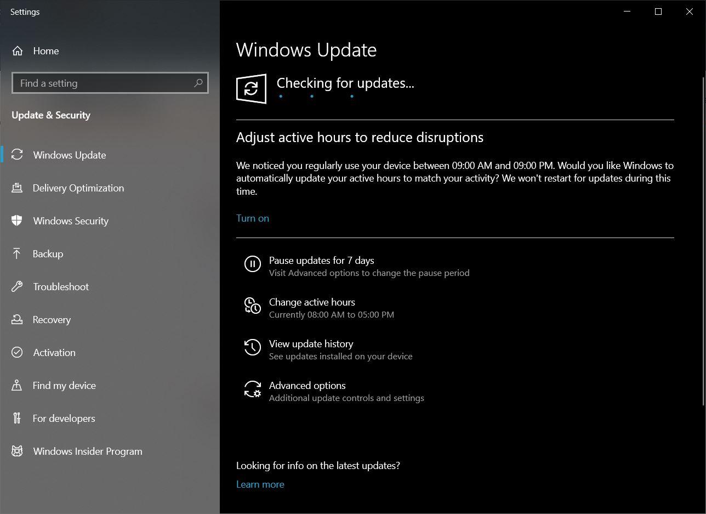Click the Learn more link

click(x=260, y=484)
